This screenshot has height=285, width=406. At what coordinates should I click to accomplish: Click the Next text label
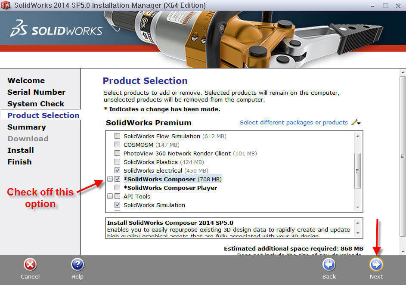(376, 276)
